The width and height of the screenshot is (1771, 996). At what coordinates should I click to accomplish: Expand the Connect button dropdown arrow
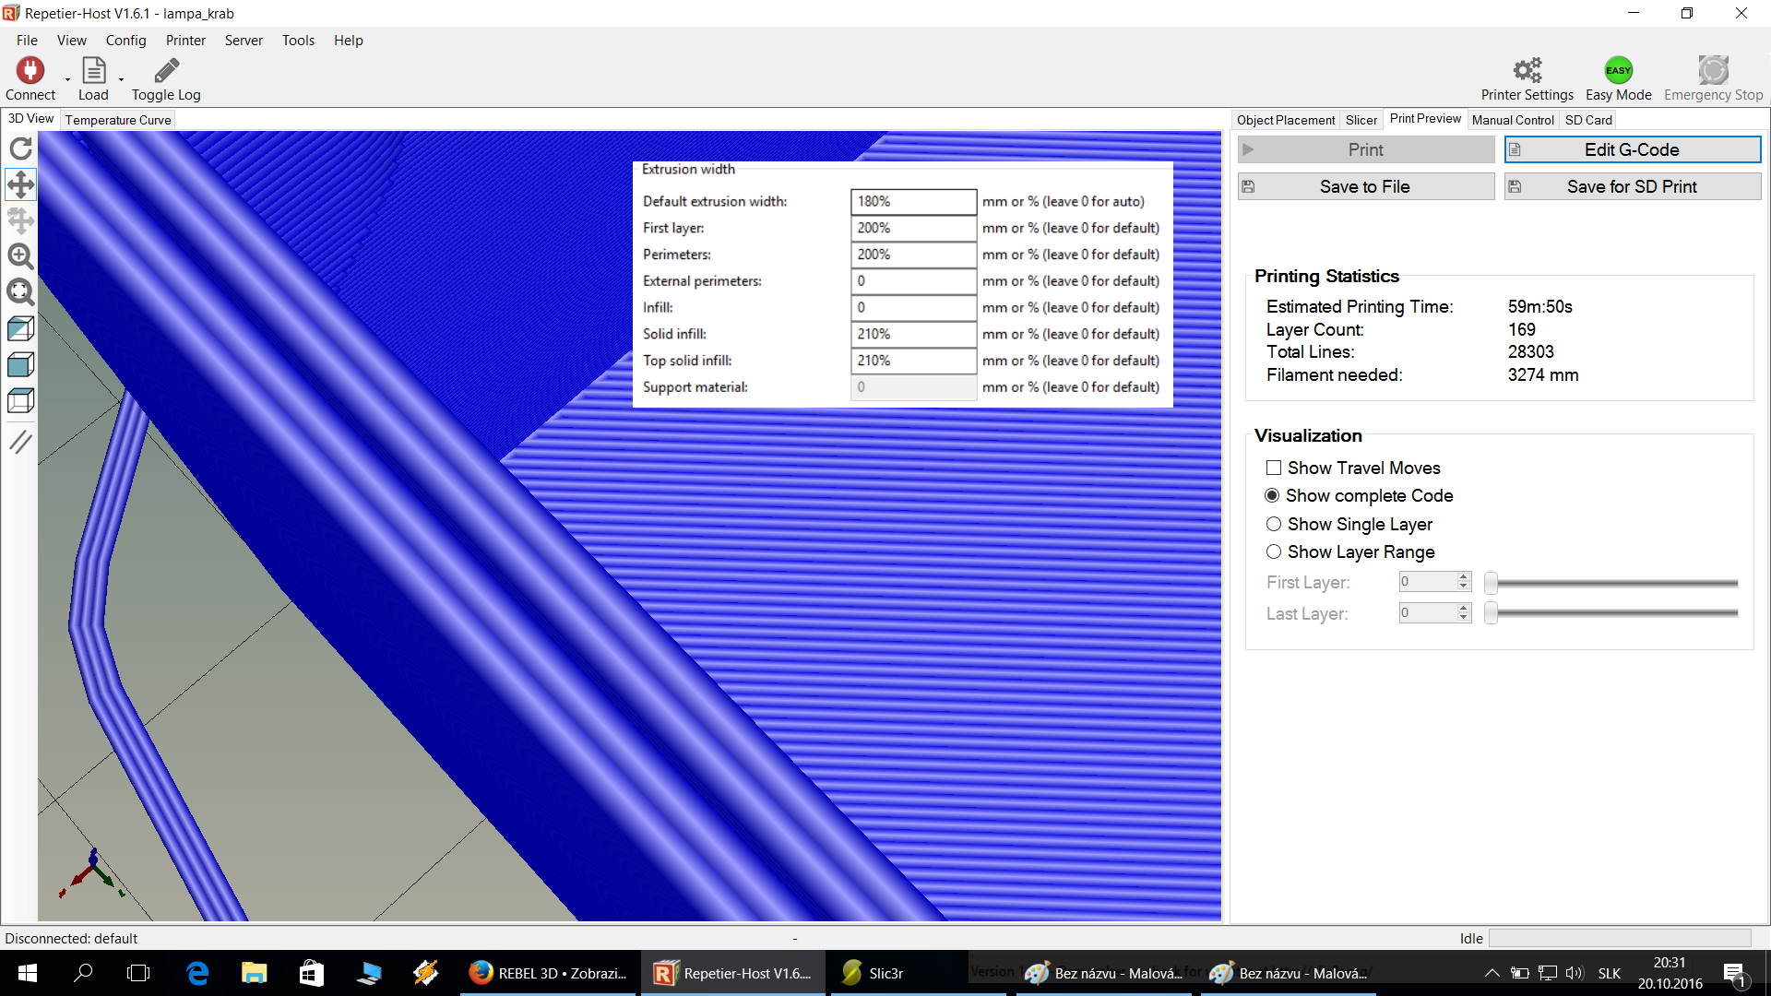pos(67,80)
